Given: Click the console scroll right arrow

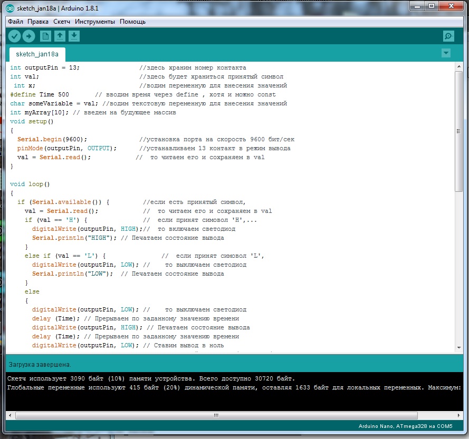Looking at the screenshot, I should pos(459,415).
